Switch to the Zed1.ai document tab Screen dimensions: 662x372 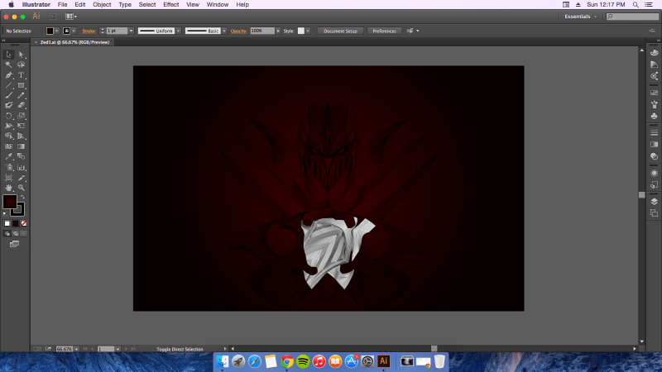coord(74,42)
